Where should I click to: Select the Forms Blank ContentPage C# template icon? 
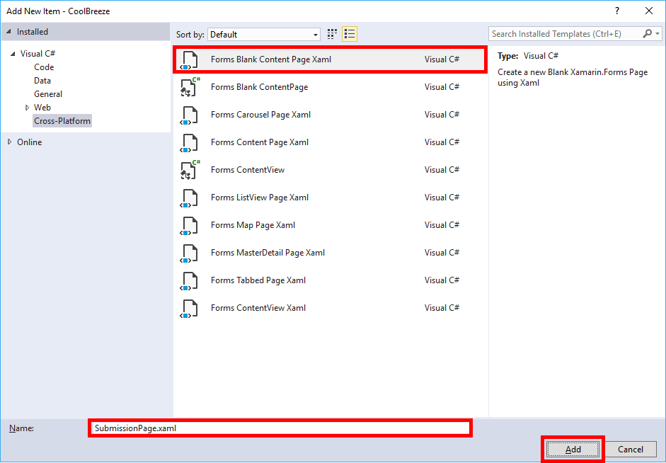click(x=189, y=87)
